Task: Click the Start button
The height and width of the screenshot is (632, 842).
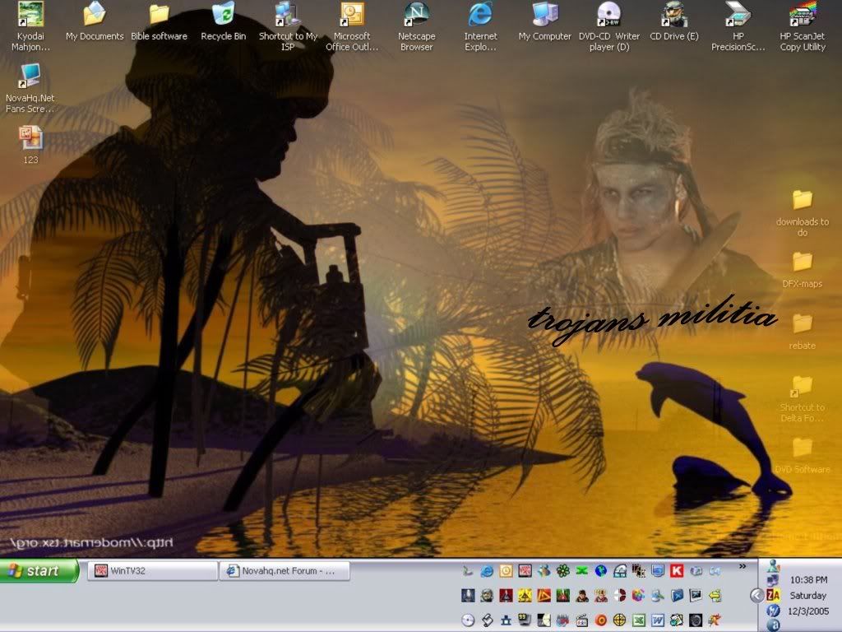Action: click(x=39, y=571)
